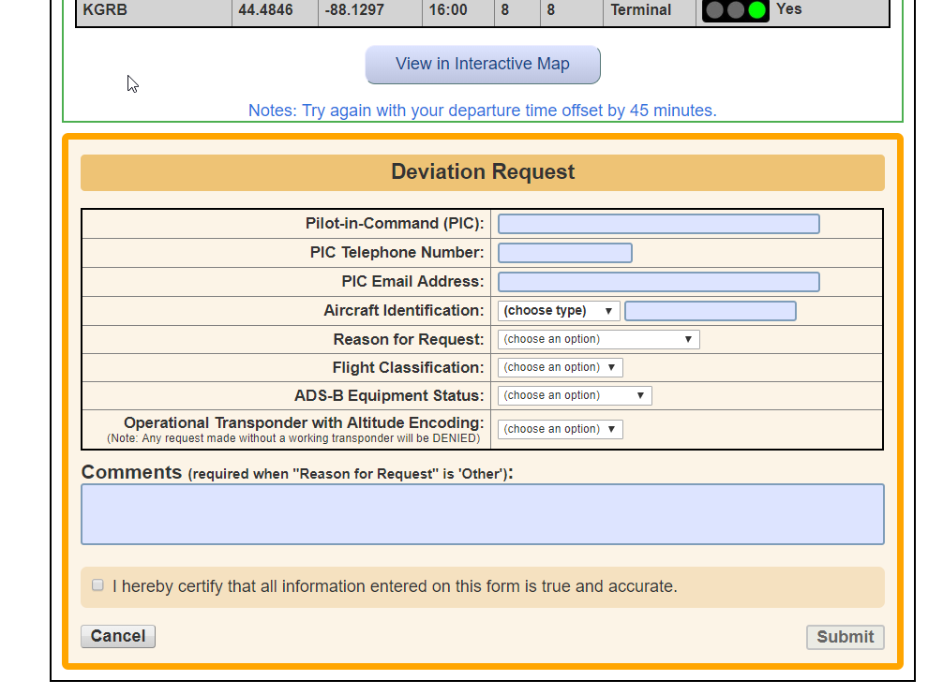This screenshot has width=928, height=695.
Task: Click the Submit button
Action: pos(845,637)
